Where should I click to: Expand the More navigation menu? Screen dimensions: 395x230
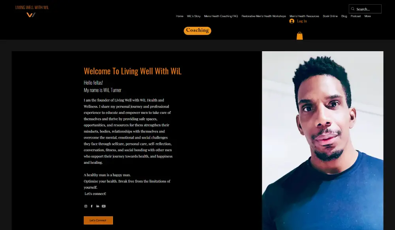point(367,16)
